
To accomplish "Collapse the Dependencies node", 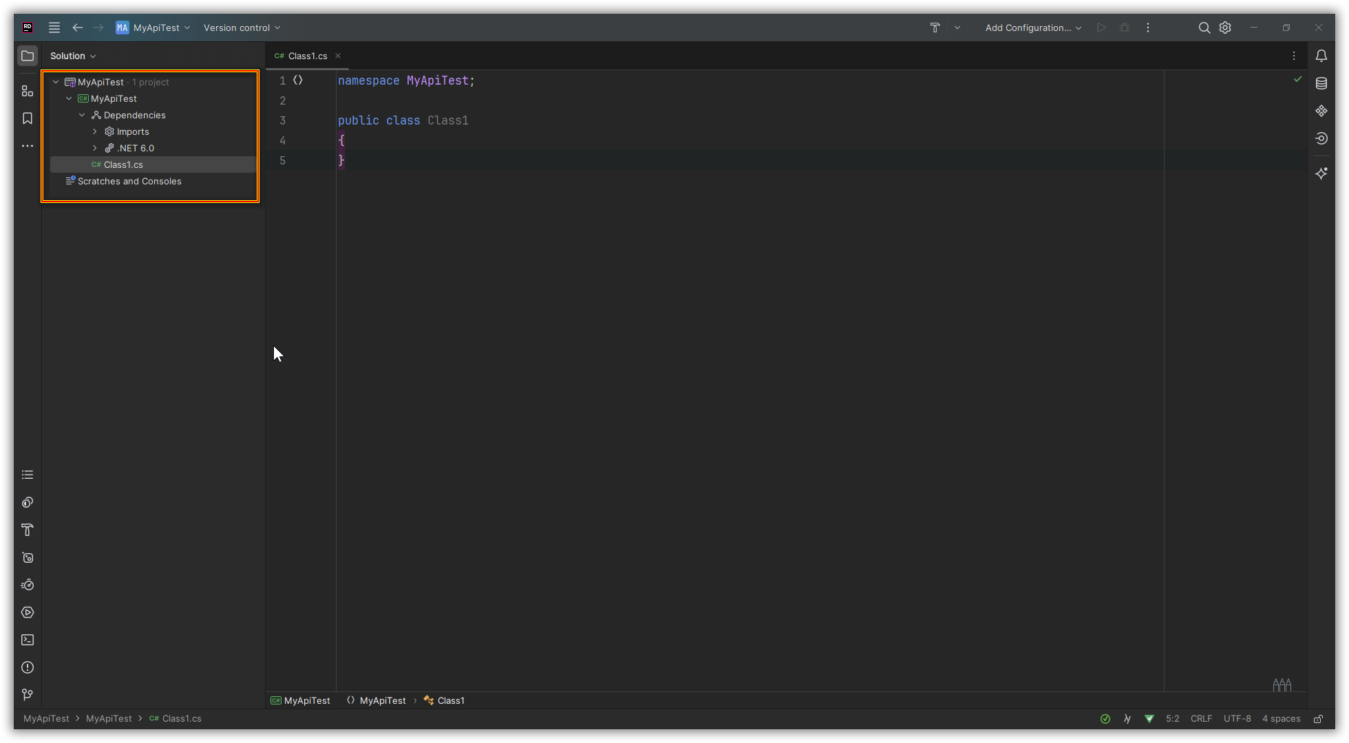I will [x=82, y=115].
